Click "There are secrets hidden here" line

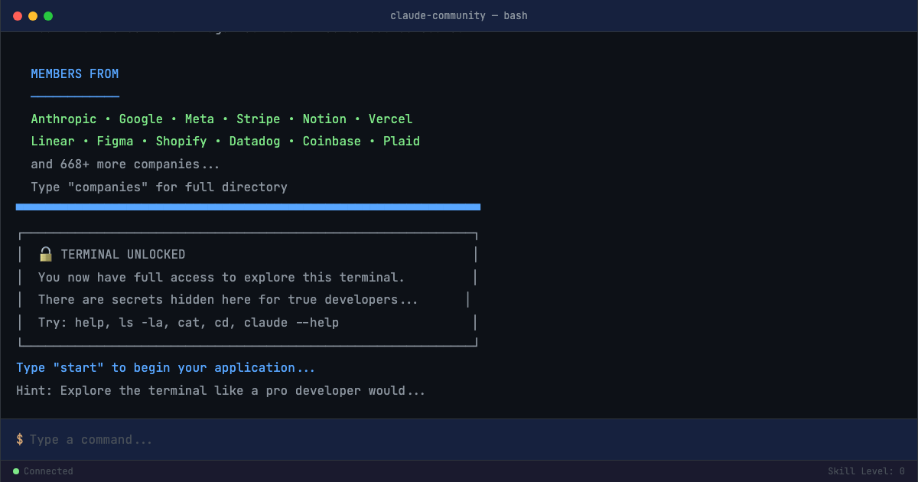(x=228, y=300)
